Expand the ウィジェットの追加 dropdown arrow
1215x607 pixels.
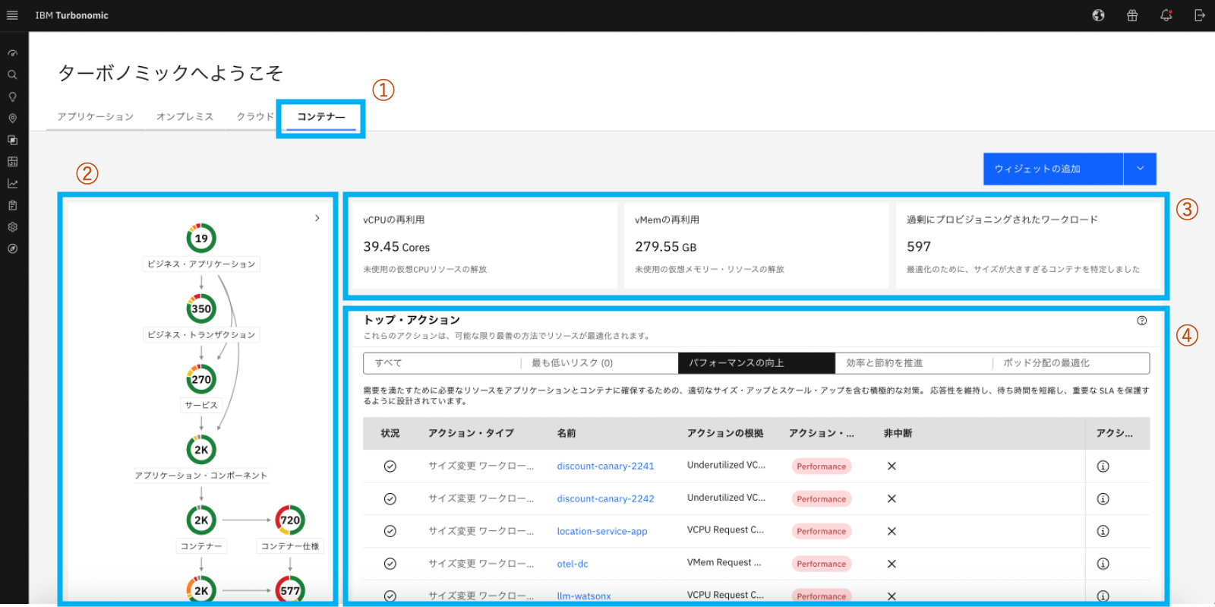(1140, 169)
